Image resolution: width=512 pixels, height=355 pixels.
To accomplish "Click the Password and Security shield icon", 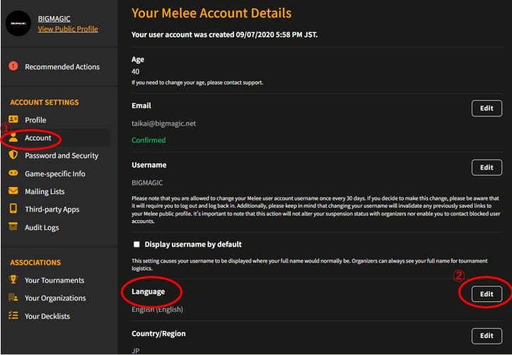I will (13, 155).
